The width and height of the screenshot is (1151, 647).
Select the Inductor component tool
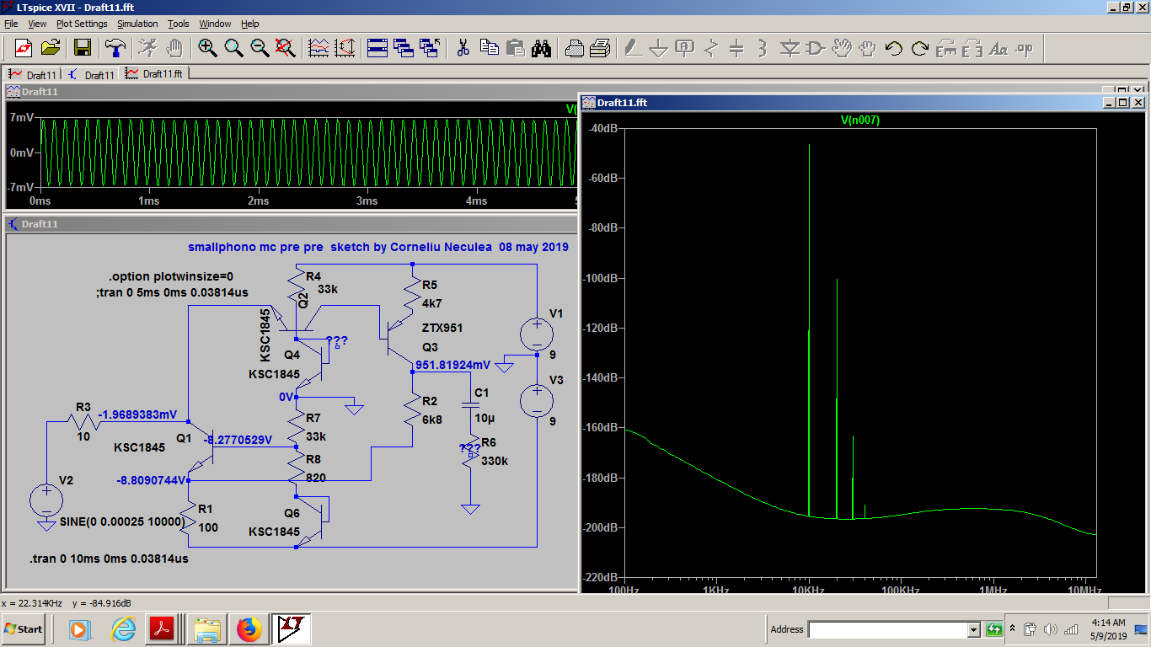click(763, 47)
